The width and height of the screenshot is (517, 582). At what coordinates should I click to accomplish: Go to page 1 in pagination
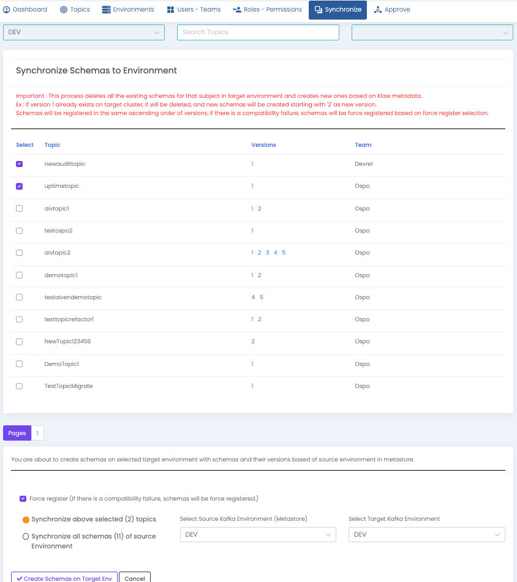pos(37,433)
